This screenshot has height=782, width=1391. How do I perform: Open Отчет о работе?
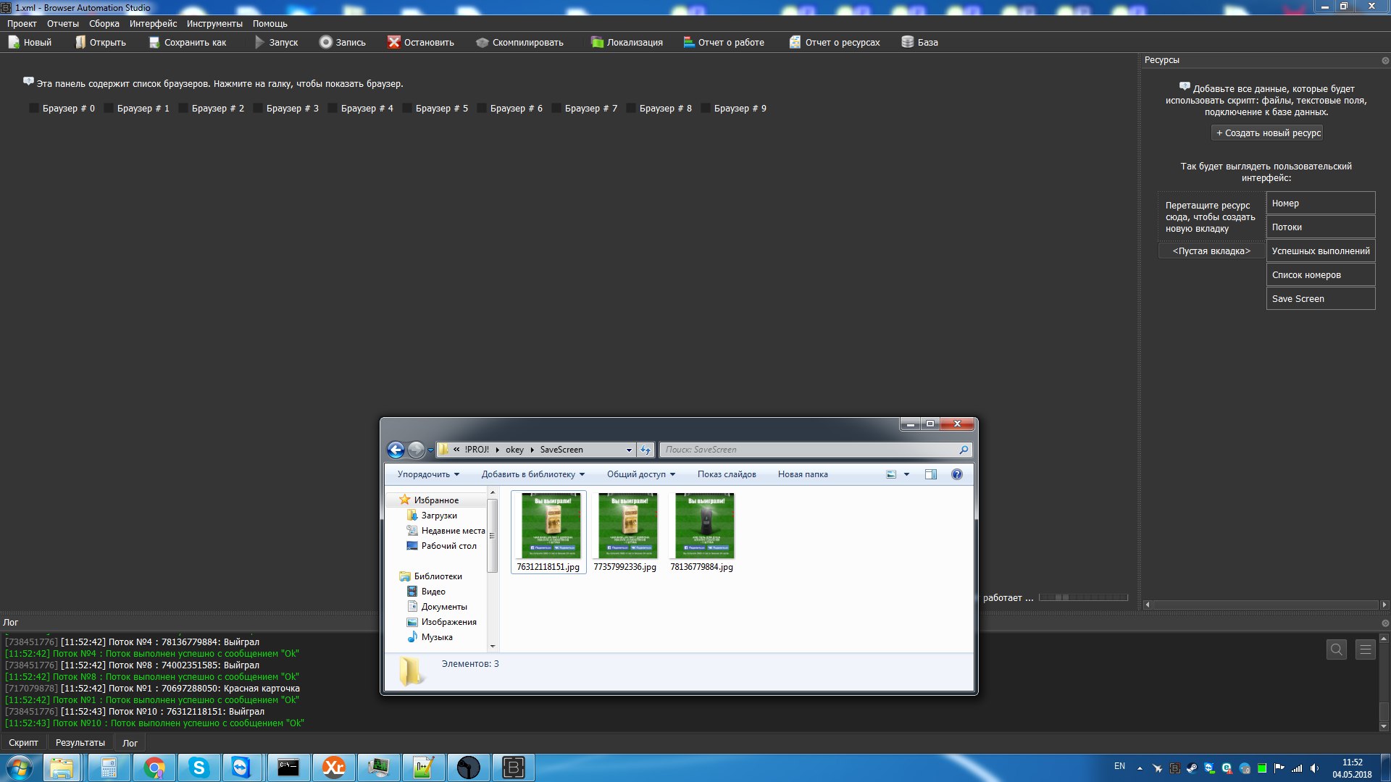[724, 42]
